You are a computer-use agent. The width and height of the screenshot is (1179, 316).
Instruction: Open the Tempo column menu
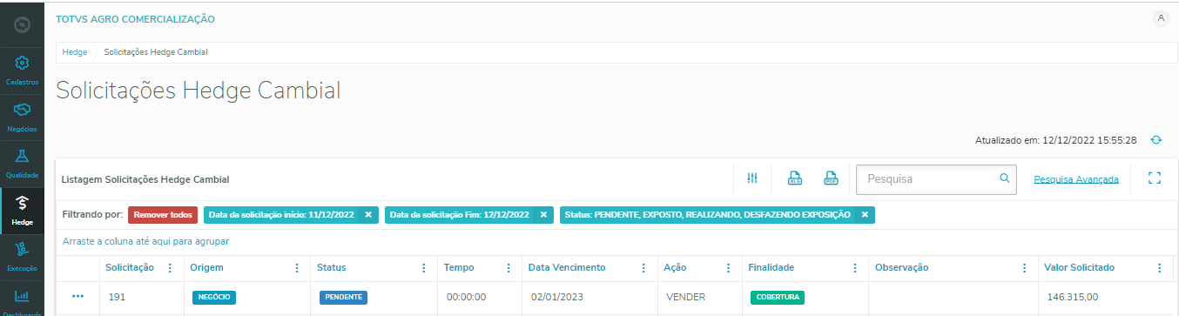point(509,268)
